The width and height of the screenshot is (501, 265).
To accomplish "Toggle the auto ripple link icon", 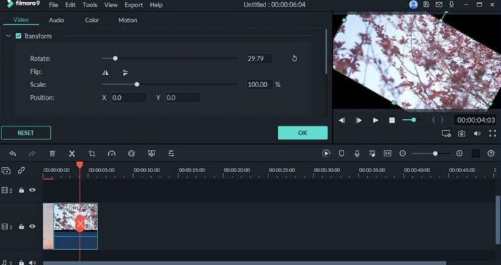I will tap(21, 170).
